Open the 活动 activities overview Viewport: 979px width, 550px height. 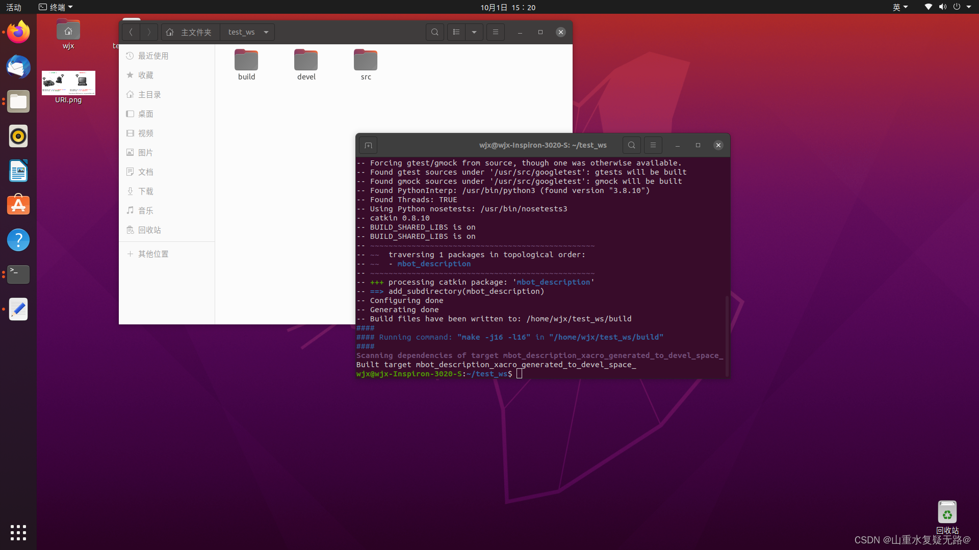(14, 7)
